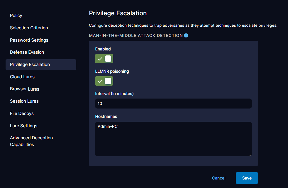This screenshot has width=288, height=188.
Task: Select the Privilege Escalation sidebar item
Action: point(30,65)
